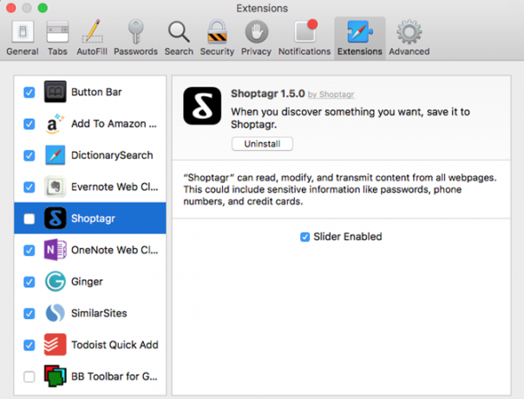Select the Add To Amazon extension name

114,124
